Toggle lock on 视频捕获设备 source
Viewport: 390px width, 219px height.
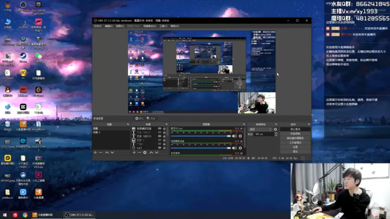click(164, 128)
